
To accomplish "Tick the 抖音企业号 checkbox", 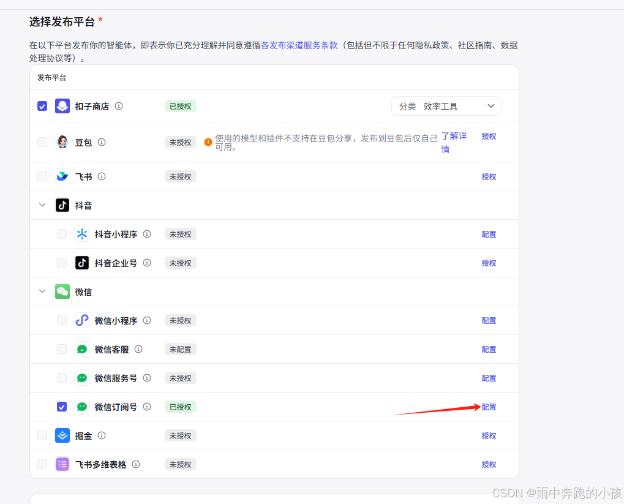I will (x=62, y=263).
